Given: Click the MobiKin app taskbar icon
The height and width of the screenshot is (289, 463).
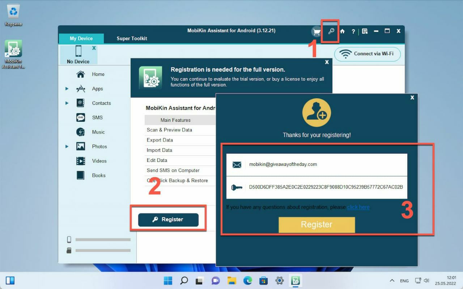Looking at the screenshot, I should pos(296,280).
